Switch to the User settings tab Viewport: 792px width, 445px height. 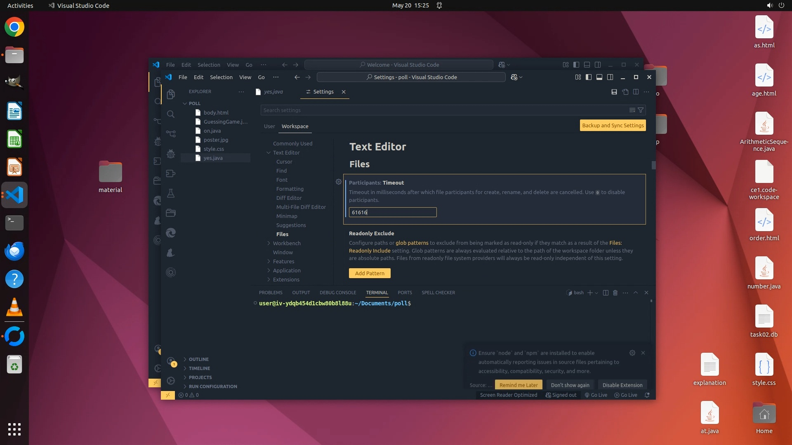click(x=269, y=126)
